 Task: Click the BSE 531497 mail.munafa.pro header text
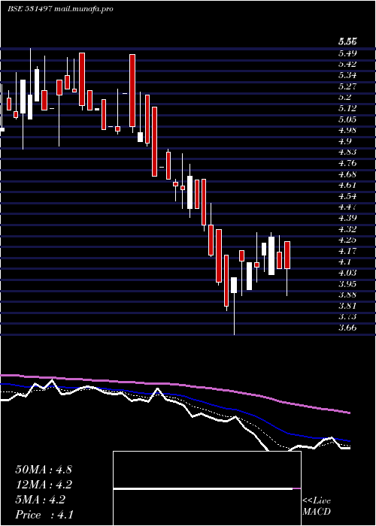click(60, 9)
